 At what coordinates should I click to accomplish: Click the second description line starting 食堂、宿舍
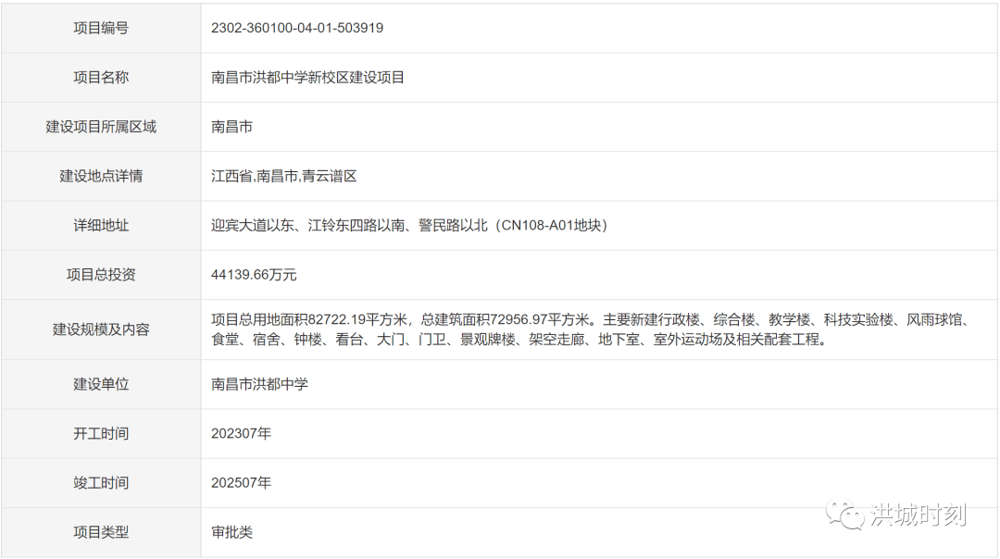tap(519, 340)
